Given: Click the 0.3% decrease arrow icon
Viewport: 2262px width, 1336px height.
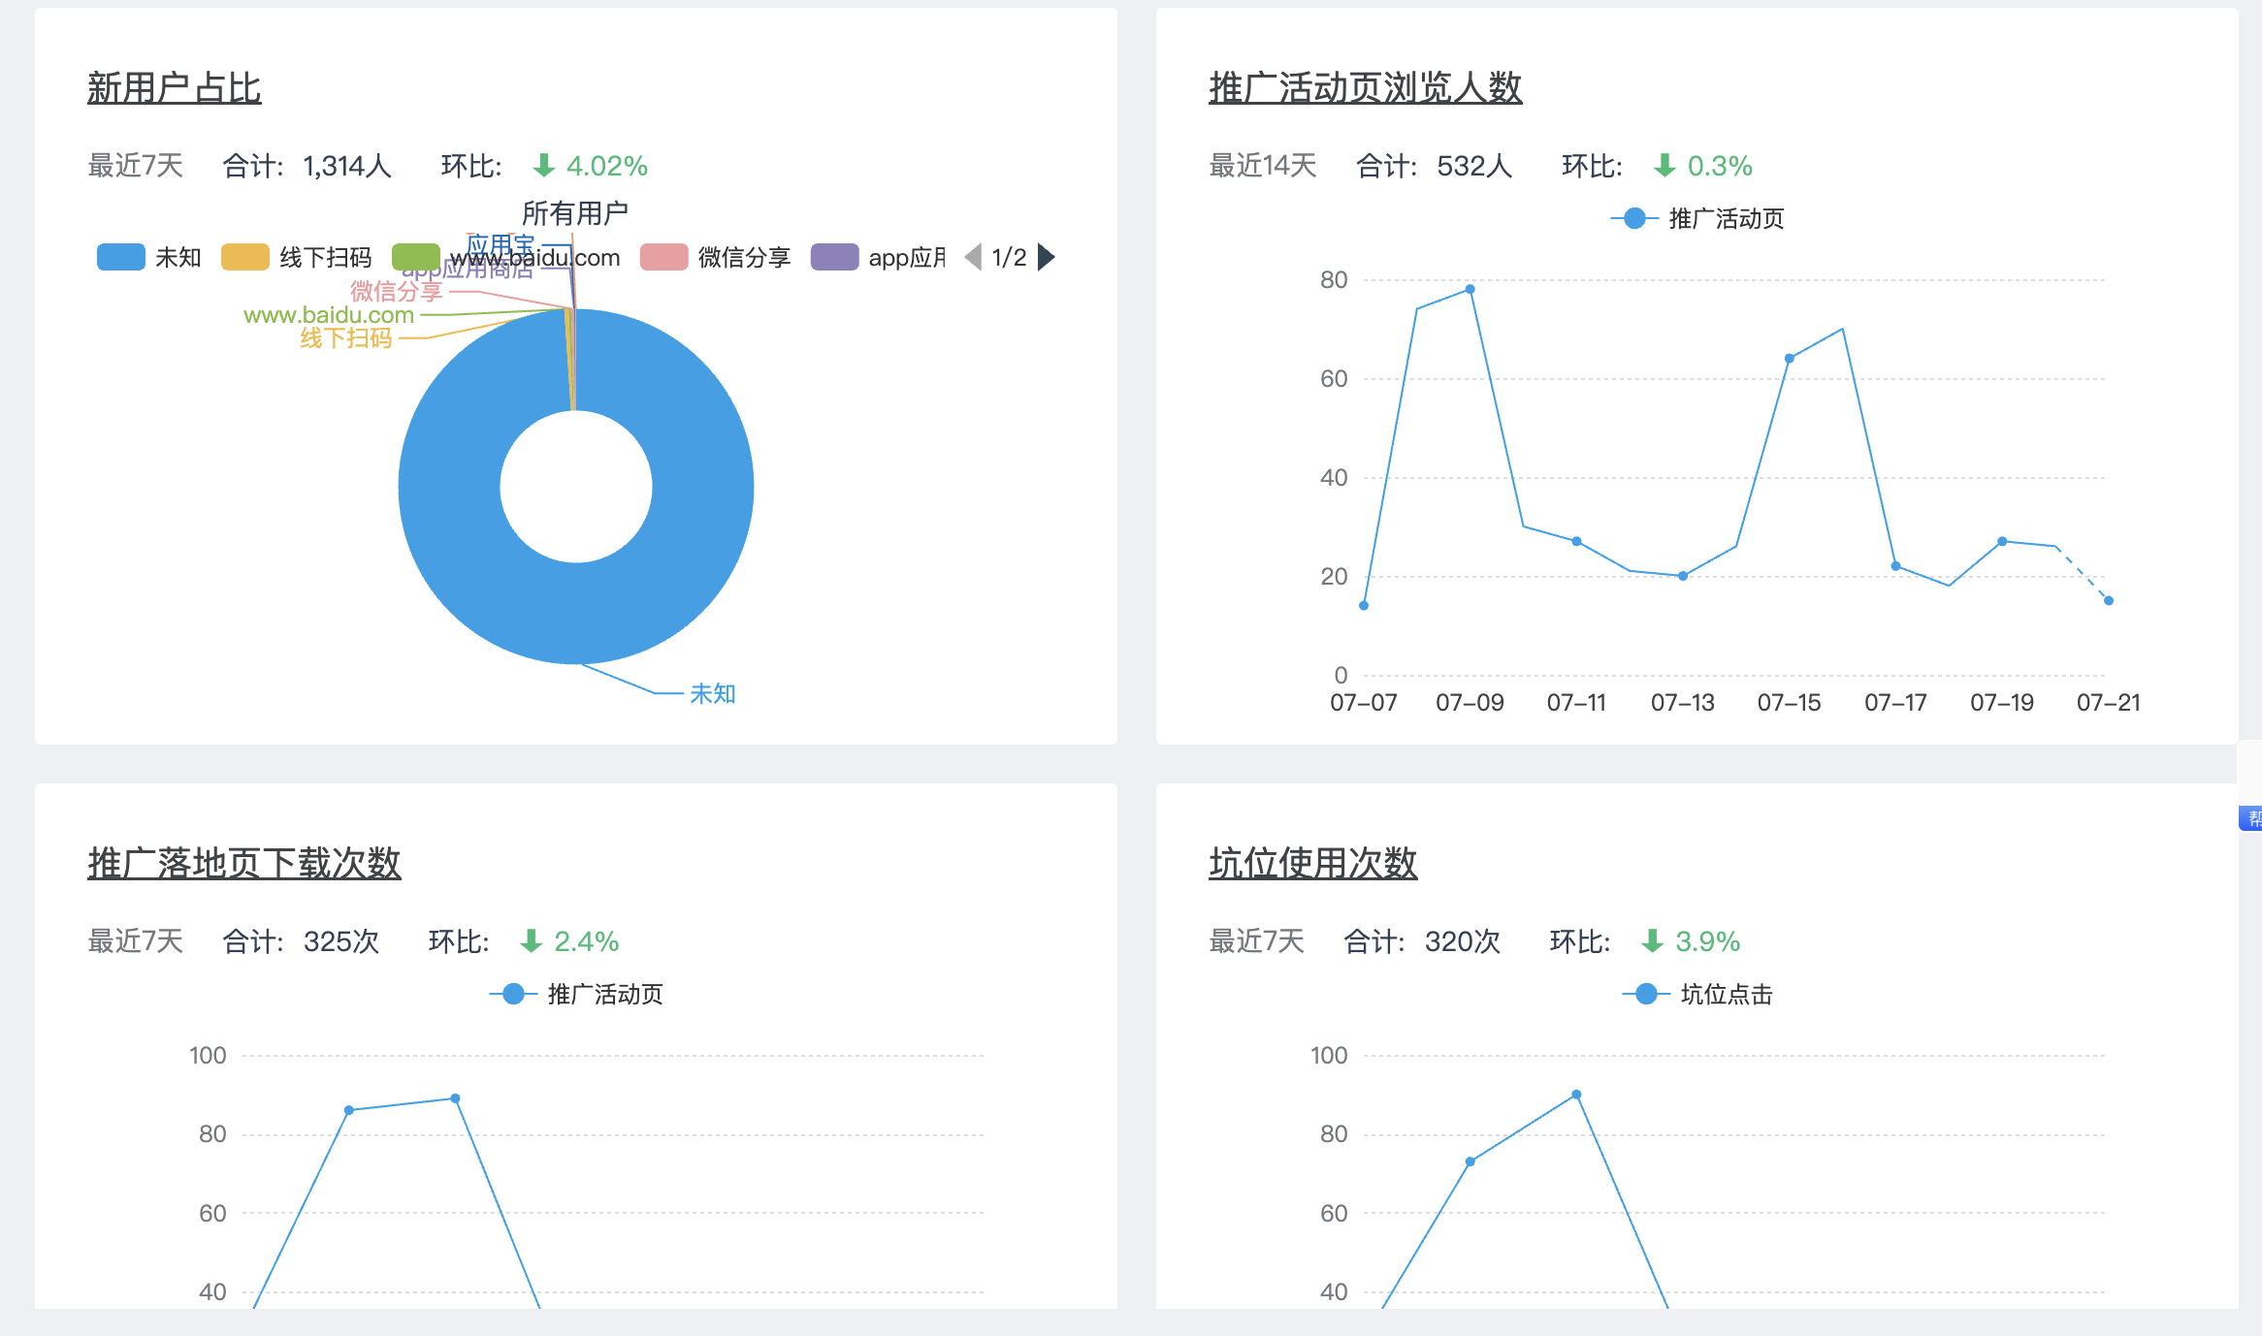Looking at the screenshot, I should tap(1665, 166).
